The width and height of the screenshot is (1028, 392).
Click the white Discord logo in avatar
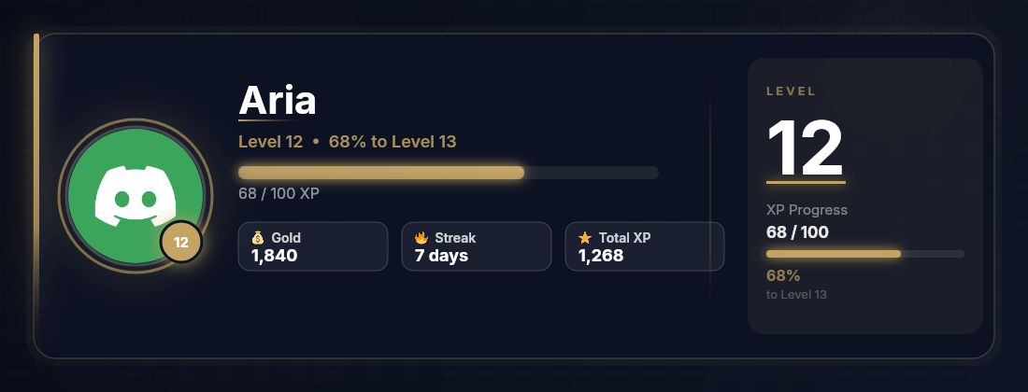pyautogui.click(x=136, y=196)
